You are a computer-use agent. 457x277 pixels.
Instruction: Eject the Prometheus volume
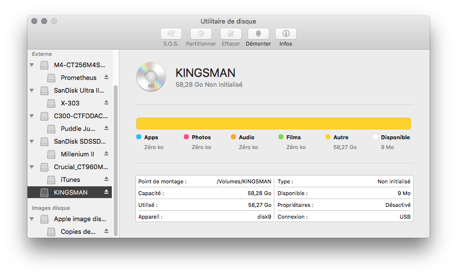pyautogui.click(x=106, y=77)
